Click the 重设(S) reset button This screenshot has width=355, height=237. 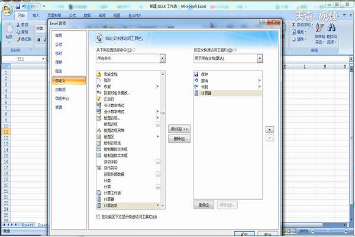pos(204,205)
